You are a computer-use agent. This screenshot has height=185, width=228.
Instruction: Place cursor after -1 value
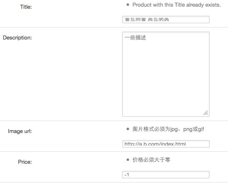(x=129, y=175)
